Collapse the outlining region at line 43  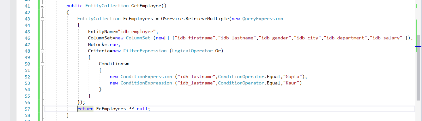pos(43,19)
